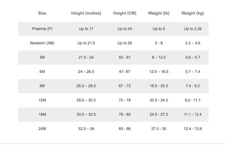Click the 24M size label
This screenshot has width=225, height=150.
(42, 129)
